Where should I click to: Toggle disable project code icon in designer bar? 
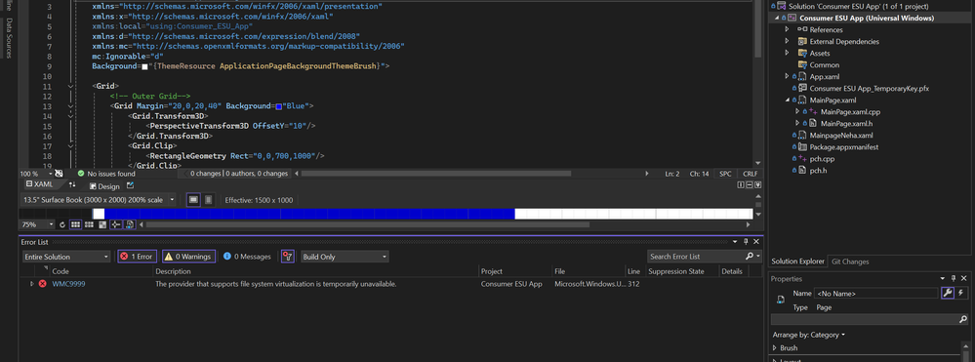coord(130,224)
